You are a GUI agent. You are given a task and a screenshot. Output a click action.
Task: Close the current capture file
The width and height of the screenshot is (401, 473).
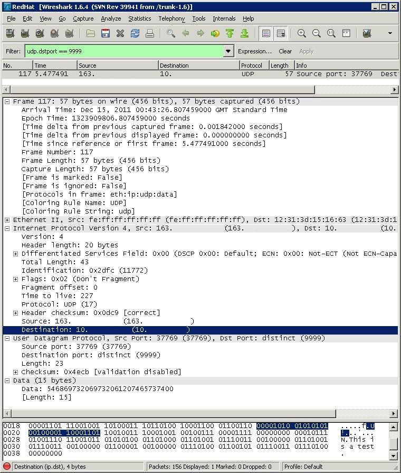(x=120, y=33)
